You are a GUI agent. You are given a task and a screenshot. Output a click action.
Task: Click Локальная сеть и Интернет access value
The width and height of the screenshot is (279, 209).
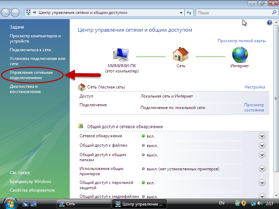(167, 96)
